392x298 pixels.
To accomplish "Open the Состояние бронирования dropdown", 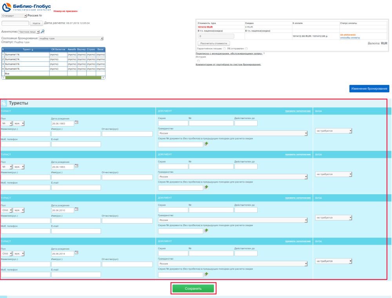I will point(102,38).
